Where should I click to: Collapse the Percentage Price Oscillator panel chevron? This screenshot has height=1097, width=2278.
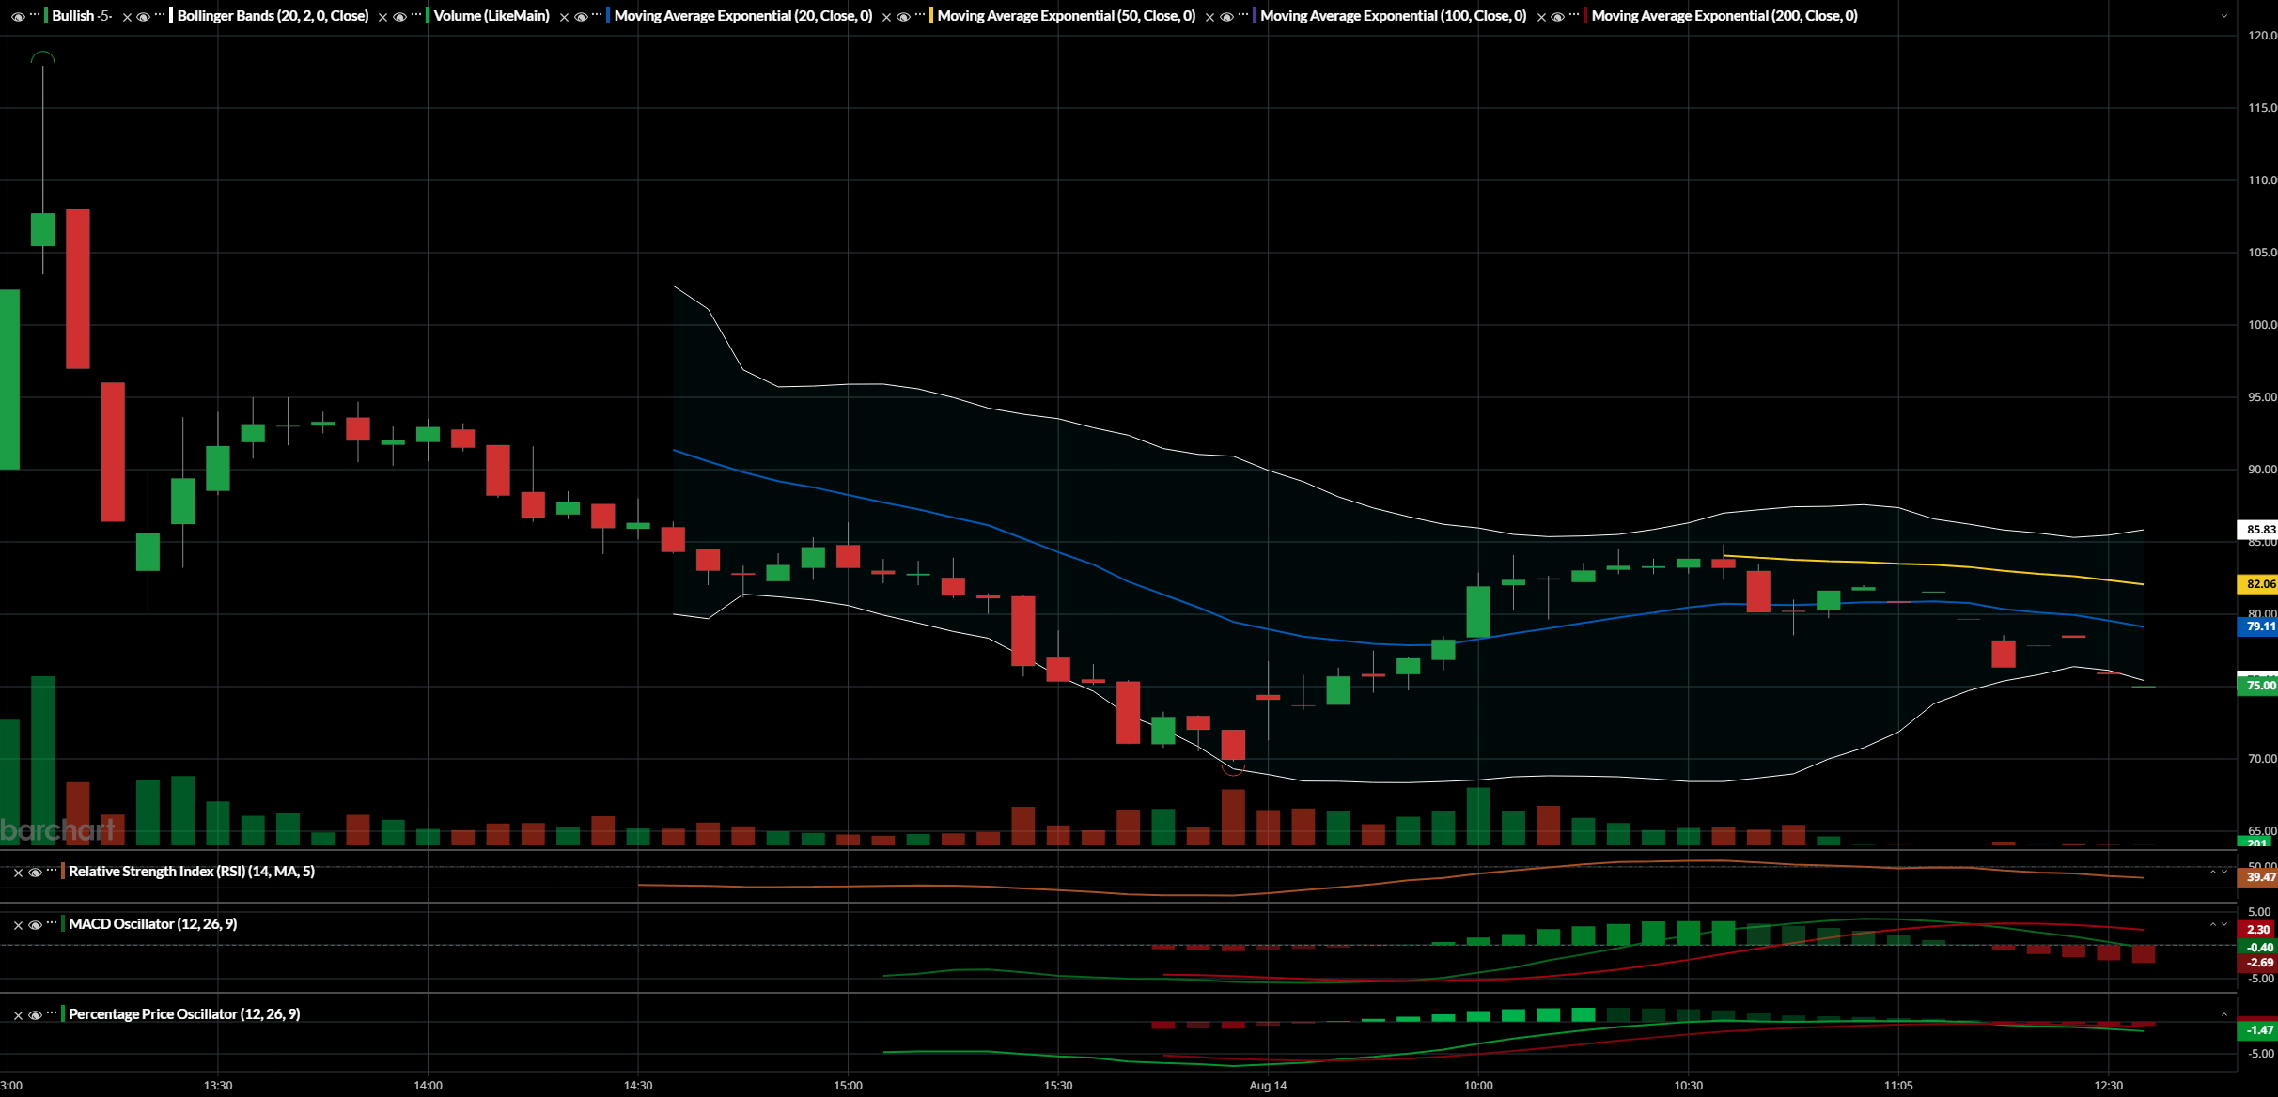(2223, 1014)
